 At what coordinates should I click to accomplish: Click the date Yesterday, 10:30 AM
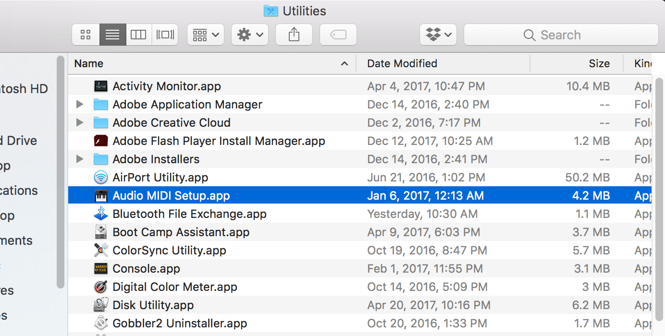422,214
